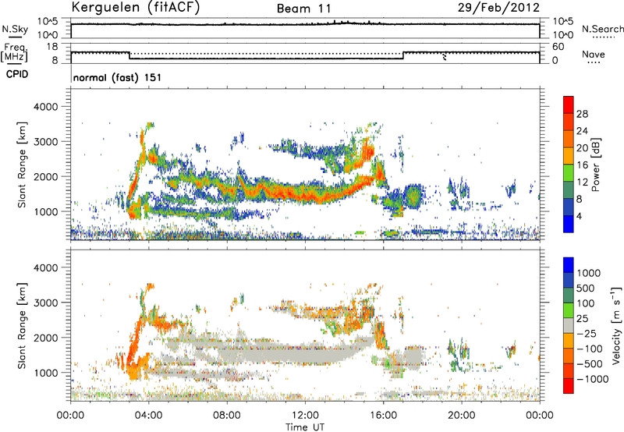Click the 'CPID' label

(x=17, y=74)
